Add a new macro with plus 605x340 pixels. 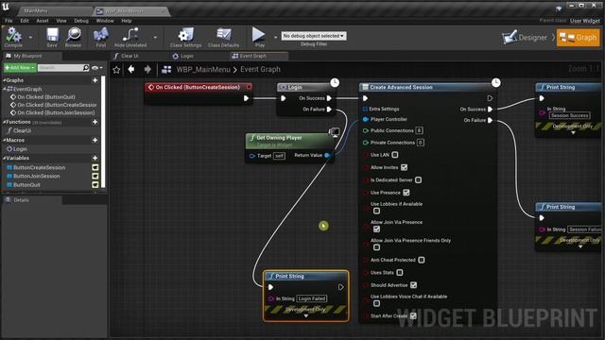[x=95, y=141]
